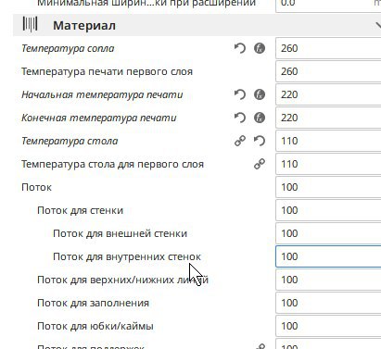Click the Материал category barcode icon
The width and height of the screenshot is (381, 349).
coord(30,24)
